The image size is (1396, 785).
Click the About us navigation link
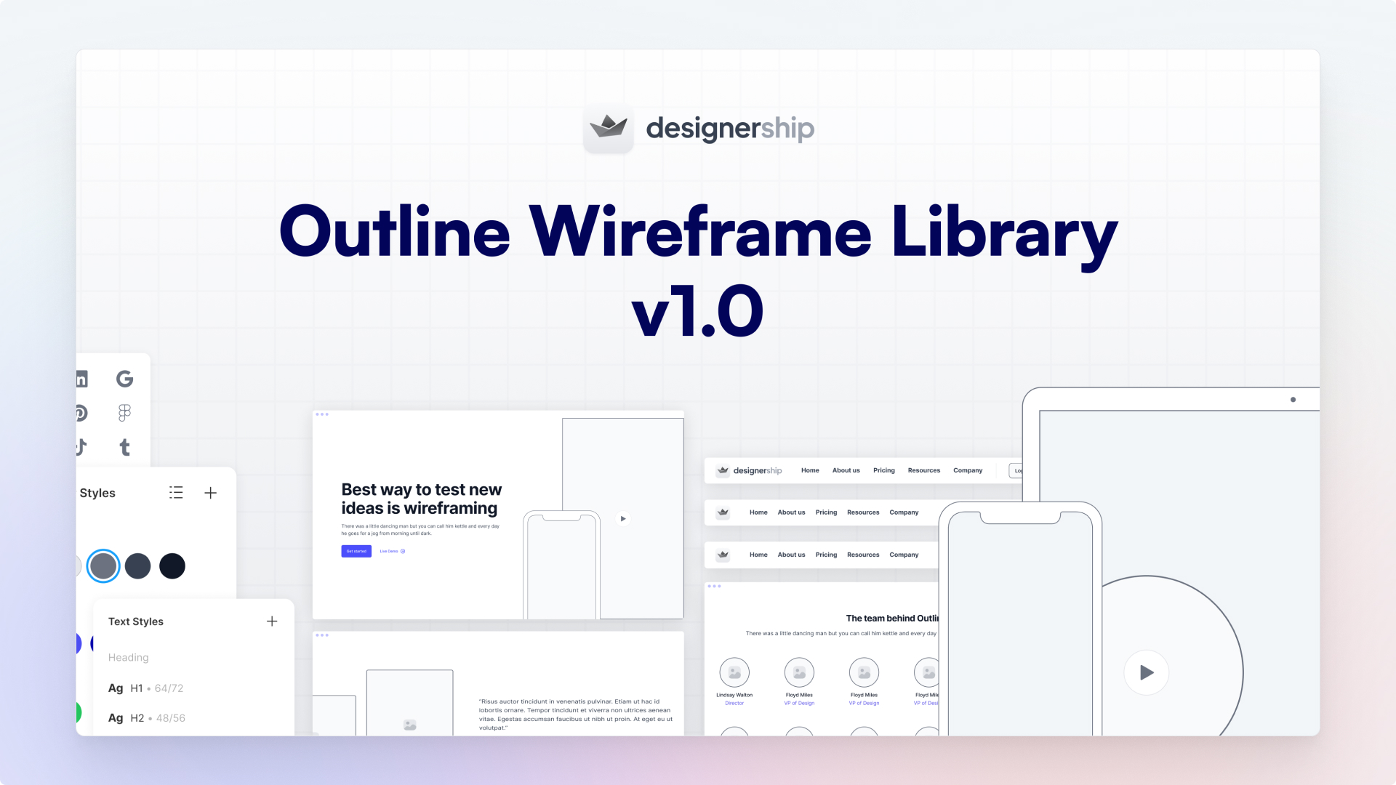(x=846, y=470)
